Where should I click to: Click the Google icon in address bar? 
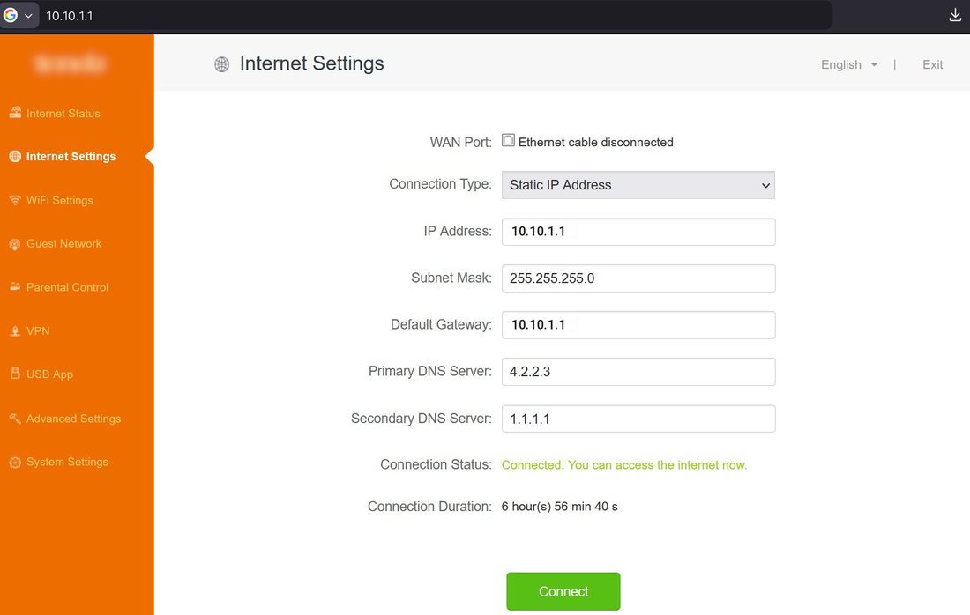point(10,16)
